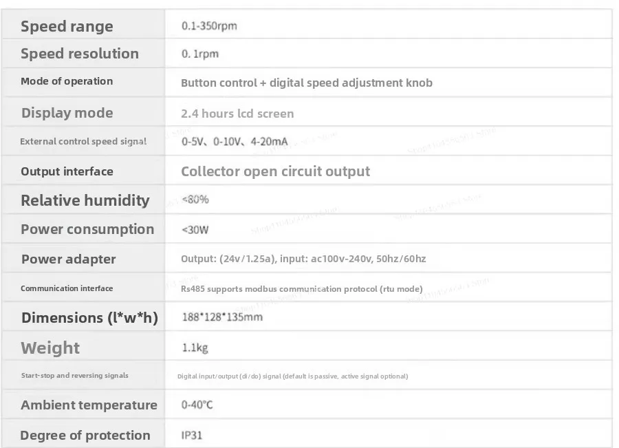Click External control speed signal label
Screen dimensions: 619x448
pyautogui.click(x=83, y=142)
